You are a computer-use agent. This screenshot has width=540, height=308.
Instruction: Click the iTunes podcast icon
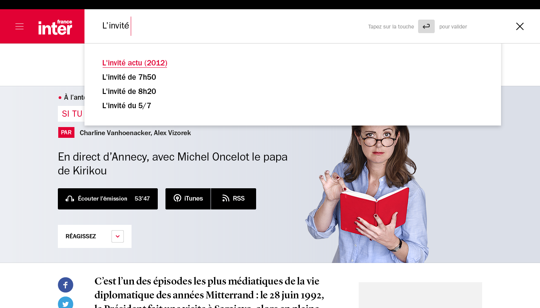177,198
